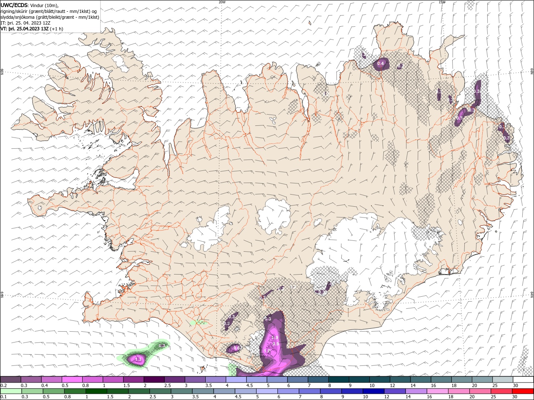Upper legend: click the swatch from 18 to 20
The height and width of the screenshot is (400, 534).
click(461, 380)
